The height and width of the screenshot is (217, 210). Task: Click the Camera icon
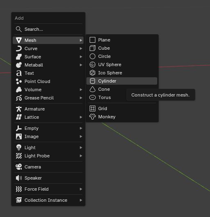click(x=19, y=167)
